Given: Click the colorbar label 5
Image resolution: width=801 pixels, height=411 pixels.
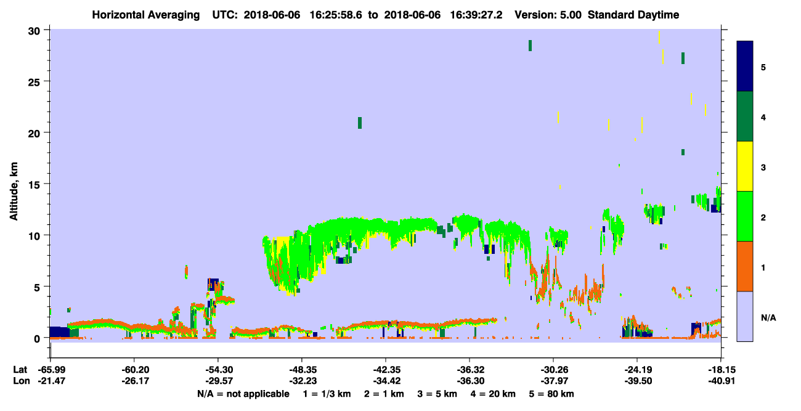Looking at the screenshot, I should click(763, 67).
